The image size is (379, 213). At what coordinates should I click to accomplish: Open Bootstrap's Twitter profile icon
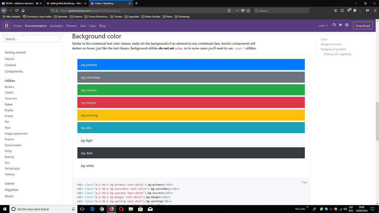coord(340,25)
